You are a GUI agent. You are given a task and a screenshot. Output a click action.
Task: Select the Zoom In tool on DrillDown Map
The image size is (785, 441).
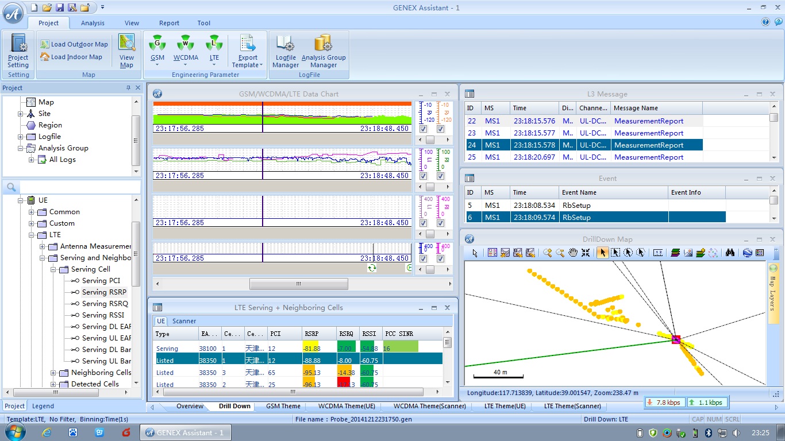548,253
